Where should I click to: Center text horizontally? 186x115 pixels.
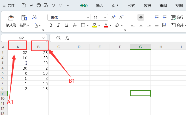pos(141,25)
